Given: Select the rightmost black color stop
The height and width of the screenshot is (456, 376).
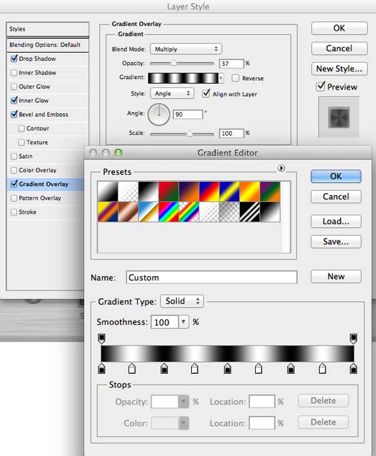Looking at the screenshot, I should coord(353,368).
